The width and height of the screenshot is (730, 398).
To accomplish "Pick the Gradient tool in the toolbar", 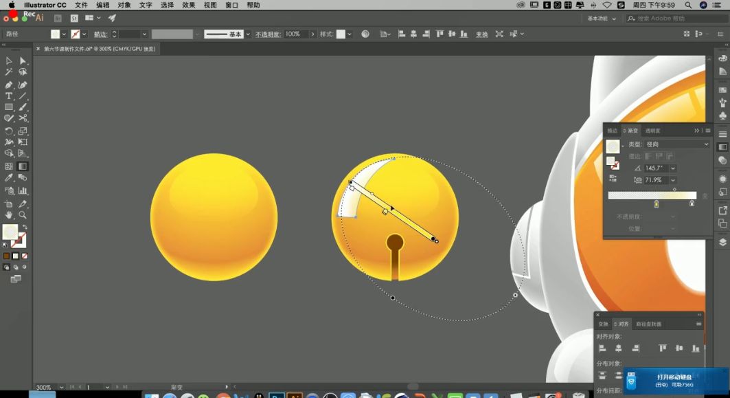I will coord(23,166).
